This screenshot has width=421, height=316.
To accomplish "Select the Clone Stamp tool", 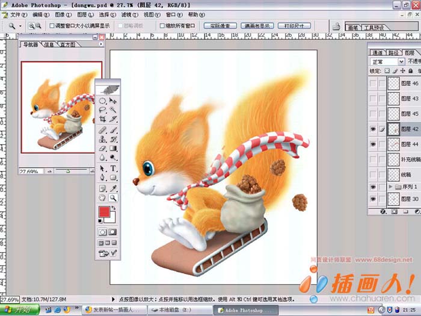I will pyautogui.click(x=102, y=139).
